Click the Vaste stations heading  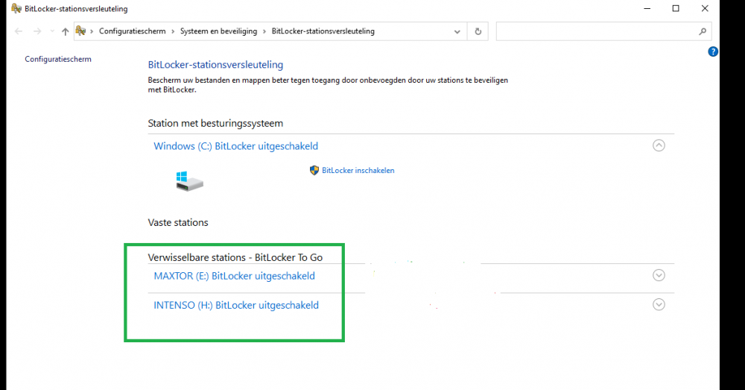coord(178,222)
